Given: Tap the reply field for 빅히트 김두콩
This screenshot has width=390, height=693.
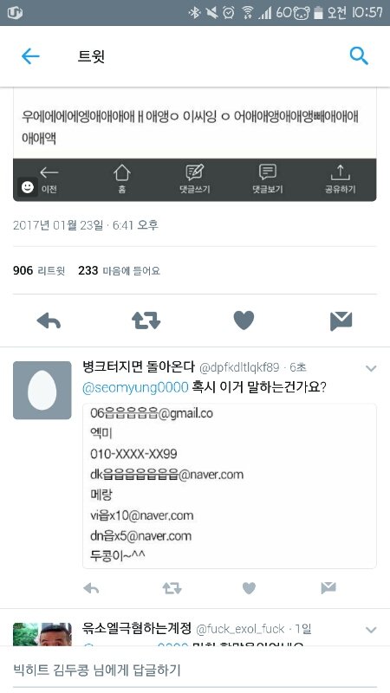Looking at the screenshot, I should pyautogui.click(x=195, y=670).
